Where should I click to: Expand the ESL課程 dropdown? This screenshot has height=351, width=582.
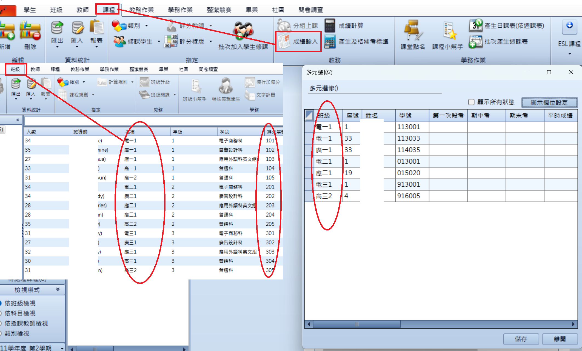(x=570, y=54)
